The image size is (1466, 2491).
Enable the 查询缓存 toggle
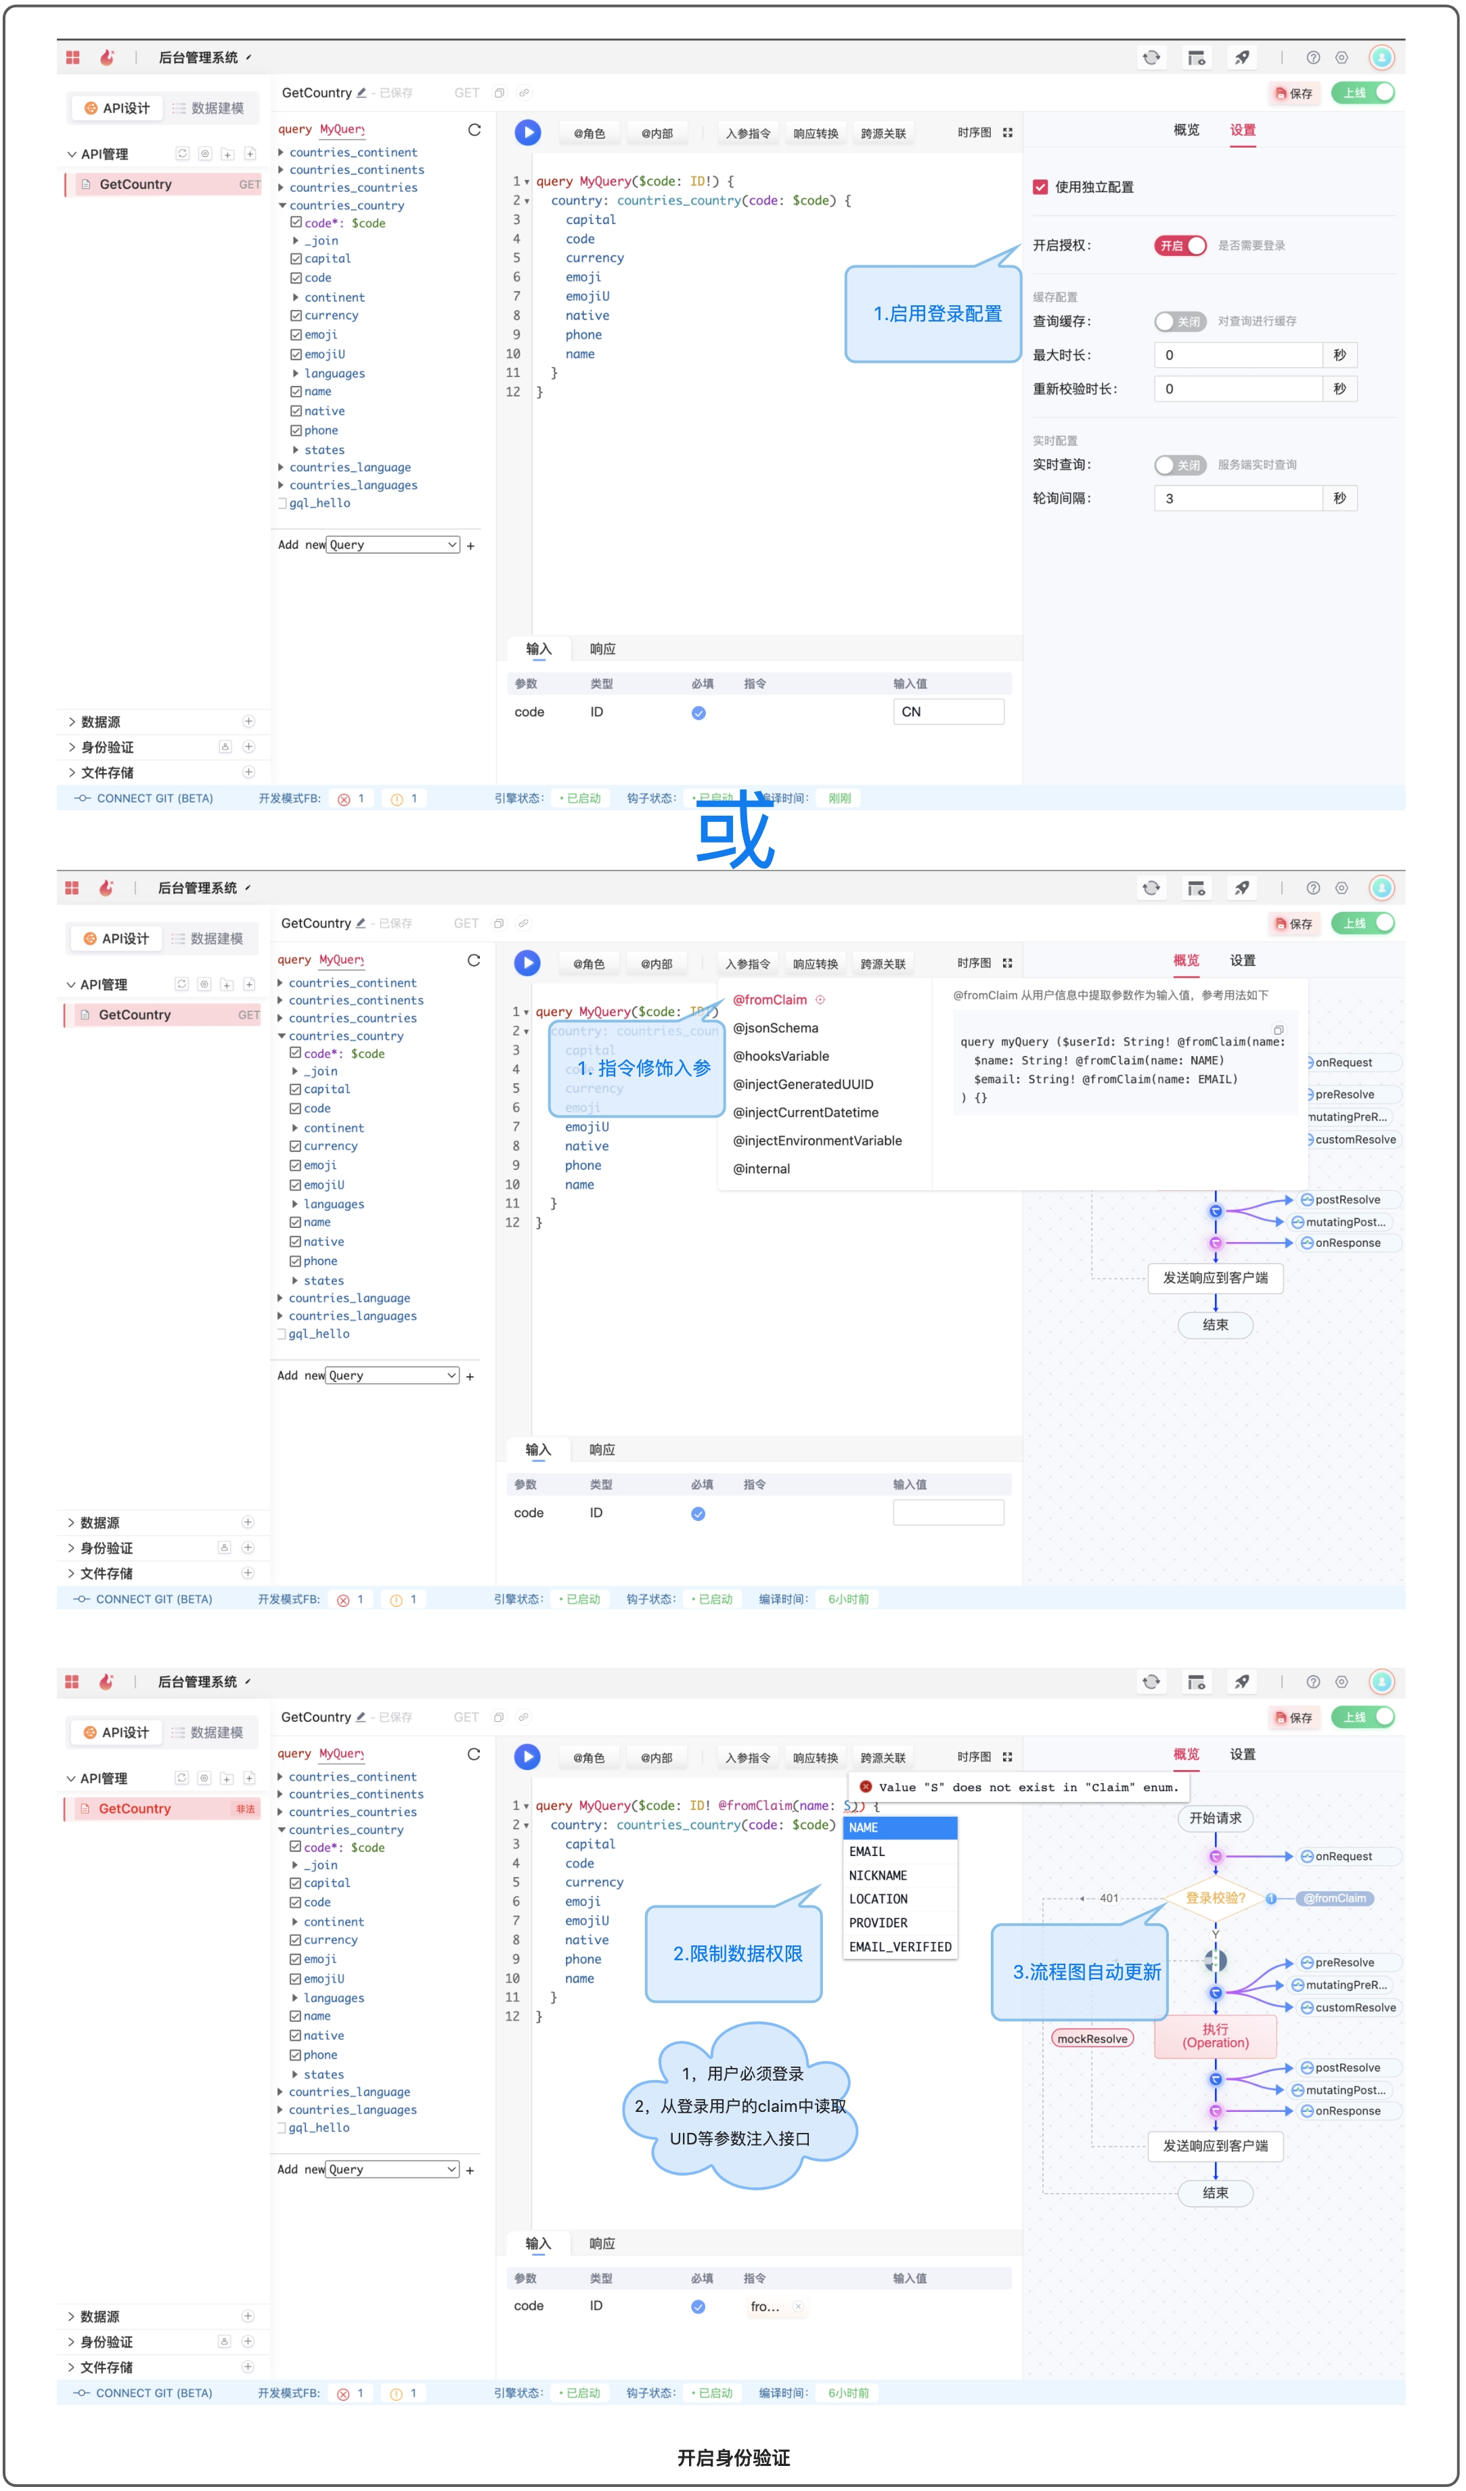pos(1179,322)
